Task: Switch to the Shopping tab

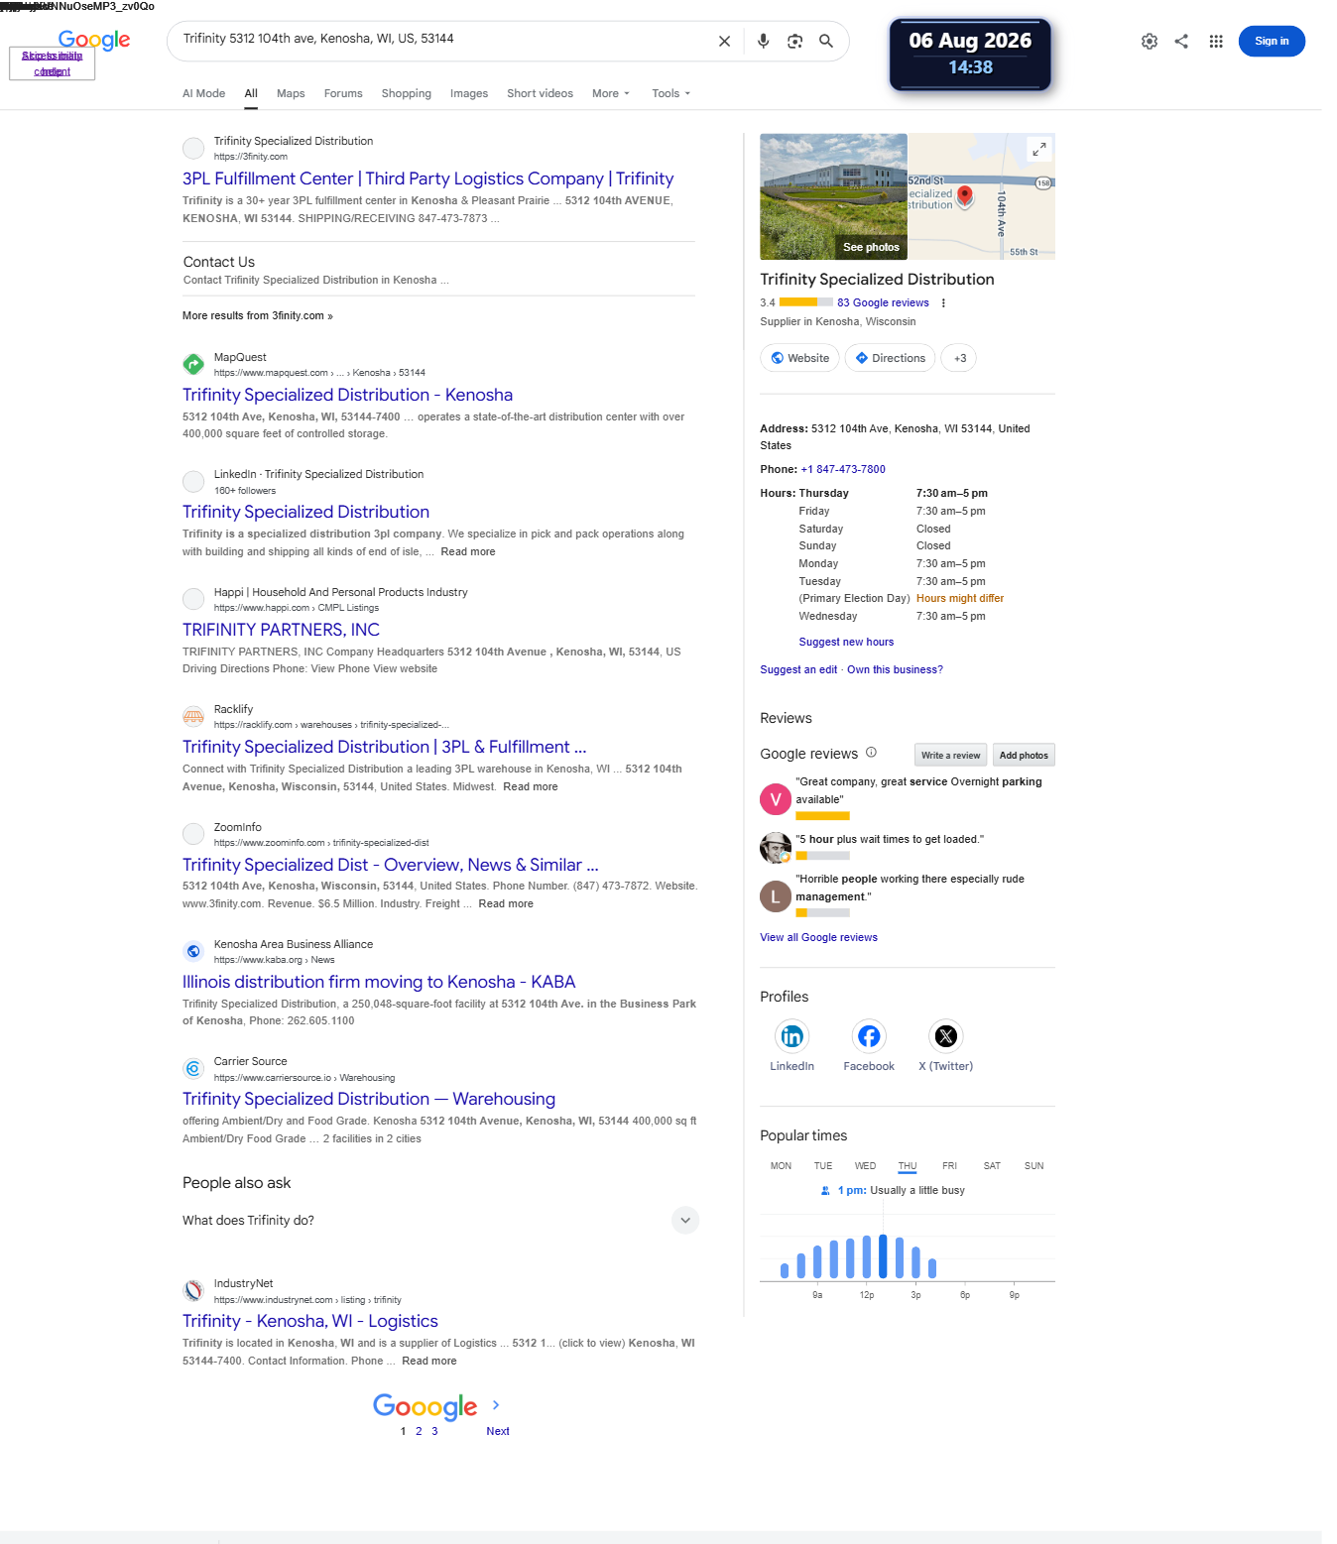Action: [407, 93]
